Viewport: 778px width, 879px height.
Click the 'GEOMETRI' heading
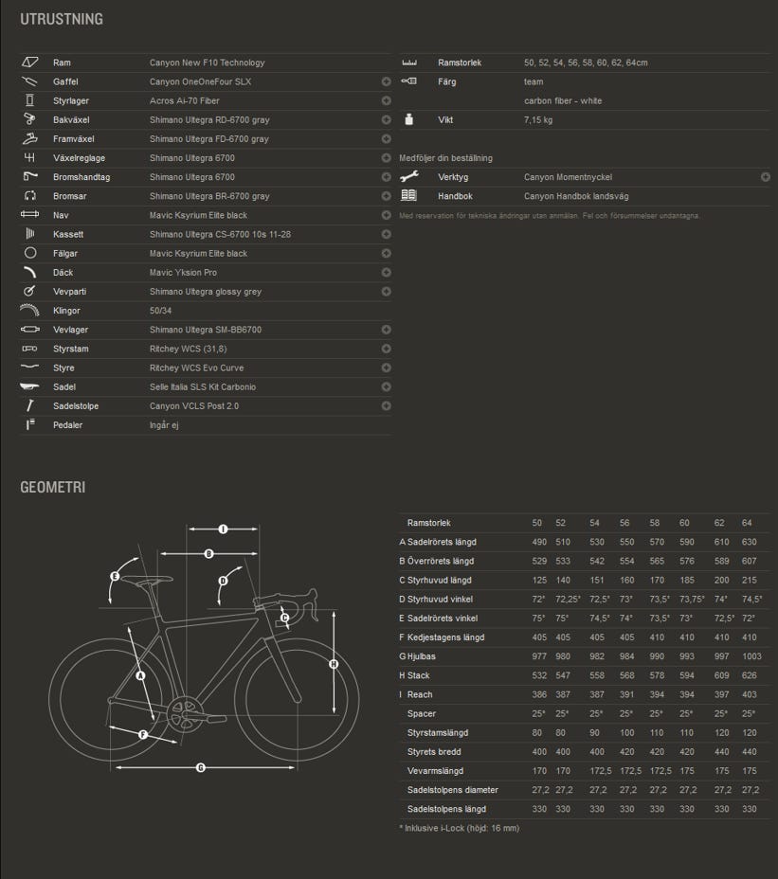coord(53,487)
